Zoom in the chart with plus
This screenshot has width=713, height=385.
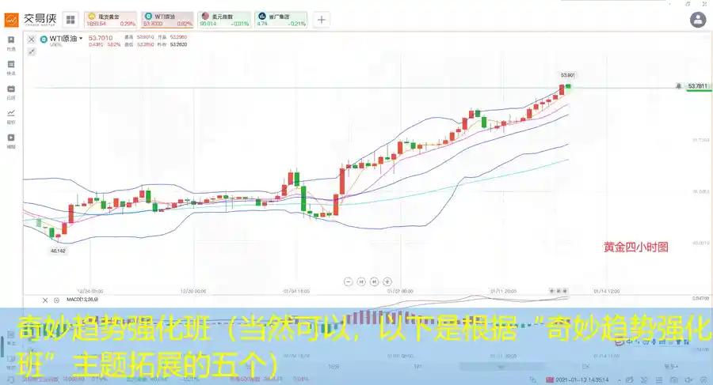pyautogui.click(x=387, y=282)
